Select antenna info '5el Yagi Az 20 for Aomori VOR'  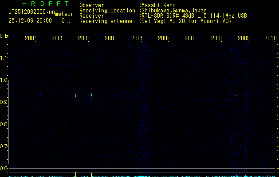[x=186, y=21]
